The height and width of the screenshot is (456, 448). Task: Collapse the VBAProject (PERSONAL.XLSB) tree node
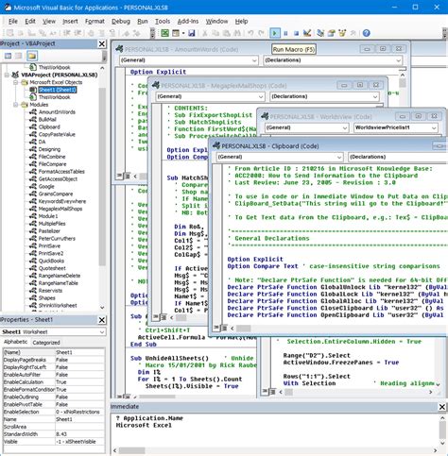(x=7, y=75)
